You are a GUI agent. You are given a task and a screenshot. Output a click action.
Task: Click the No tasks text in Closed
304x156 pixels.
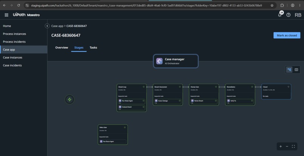coord(266,96)
